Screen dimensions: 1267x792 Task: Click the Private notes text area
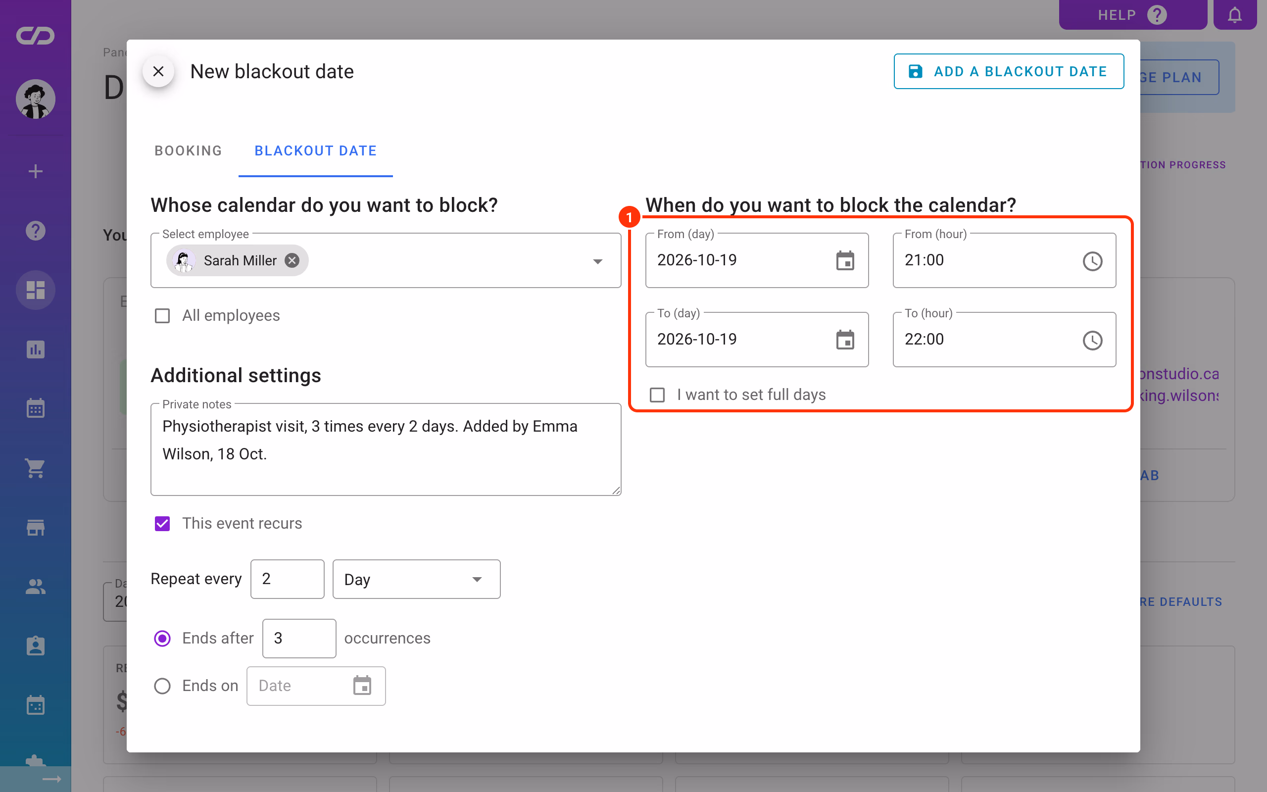386,449
